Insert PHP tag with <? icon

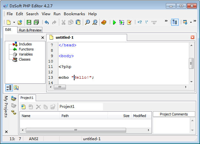[x=139, y=22]
